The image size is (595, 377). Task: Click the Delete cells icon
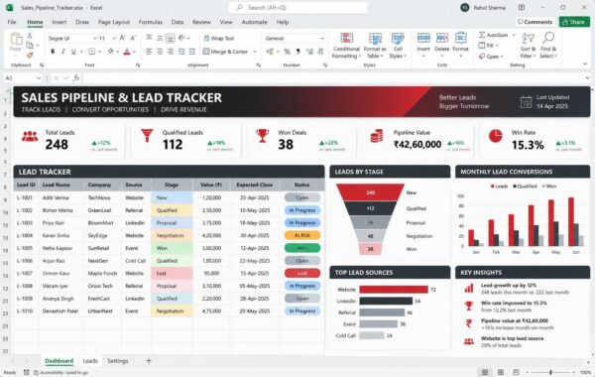click(442, 38)
